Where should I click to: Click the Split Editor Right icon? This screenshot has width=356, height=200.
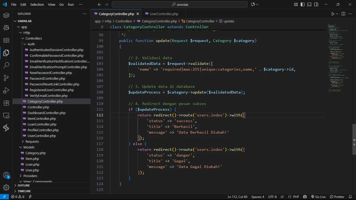pos(343,14)
